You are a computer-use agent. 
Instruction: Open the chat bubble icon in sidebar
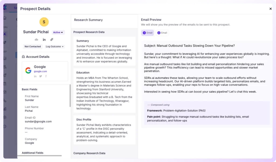[x=5, y=126]
